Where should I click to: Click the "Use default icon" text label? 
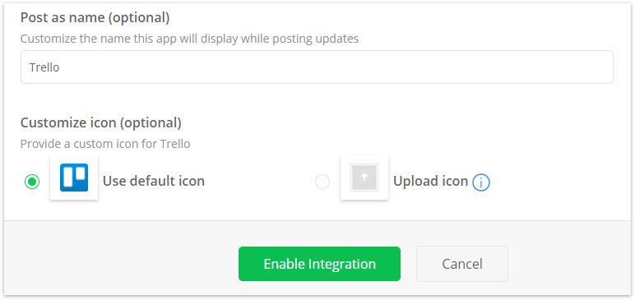click(x=154, y=181)
